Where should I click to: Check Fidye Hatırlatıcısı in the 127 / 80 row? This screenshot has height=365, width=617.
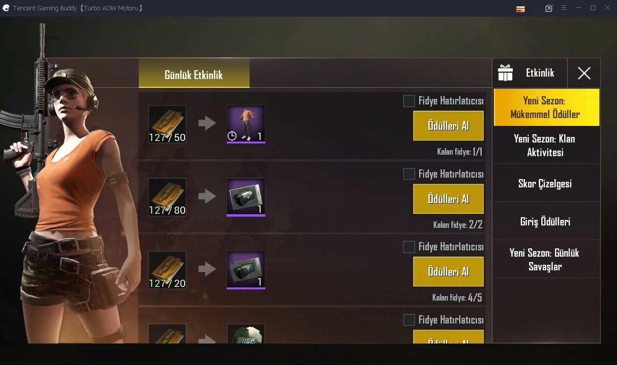(409, 174)
